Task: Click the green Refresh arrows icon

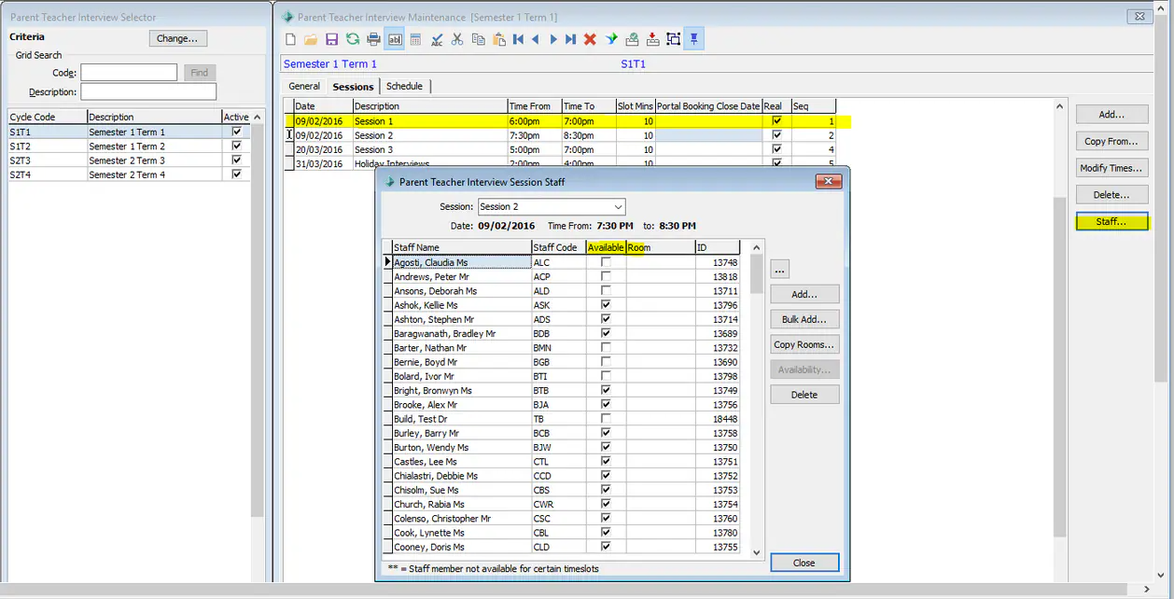Action: point(353,39)
